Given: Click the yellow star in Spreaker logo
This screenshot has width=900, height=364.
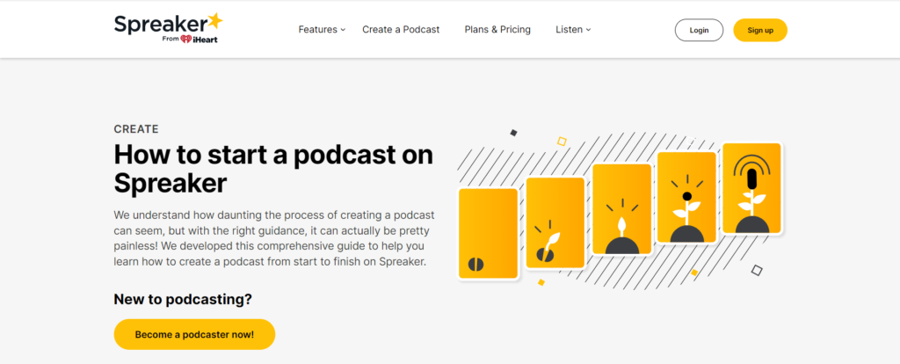Looking at the screenshot, I should coord(214,21).
